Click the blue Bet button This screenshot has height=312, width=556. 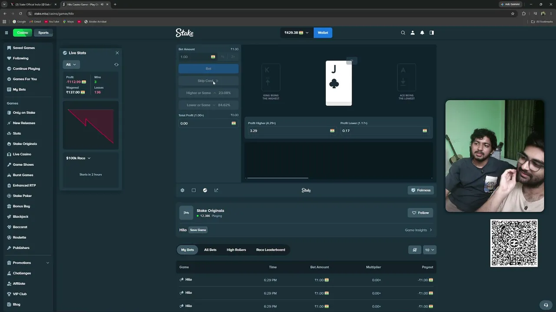click(208, 68)
